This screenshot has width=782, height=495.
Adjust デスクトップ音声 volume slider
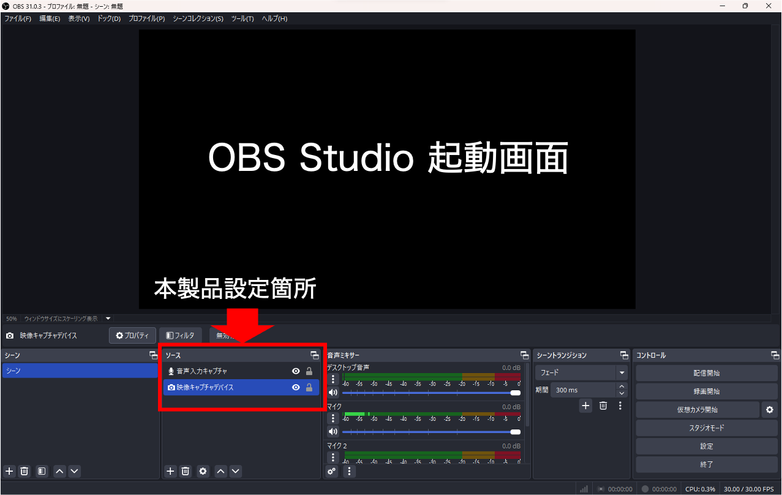(x=431, y=393)
